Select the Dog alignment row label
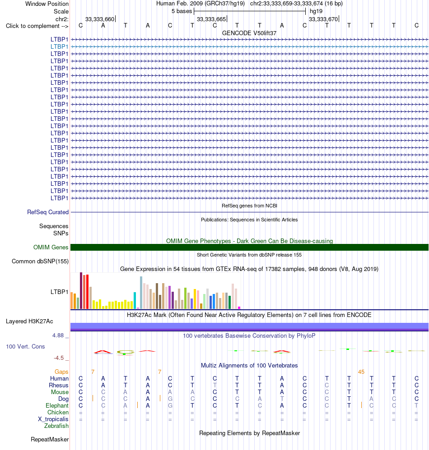Image resolution: width=429 pixels, height=450 pixels. [64, 399]
